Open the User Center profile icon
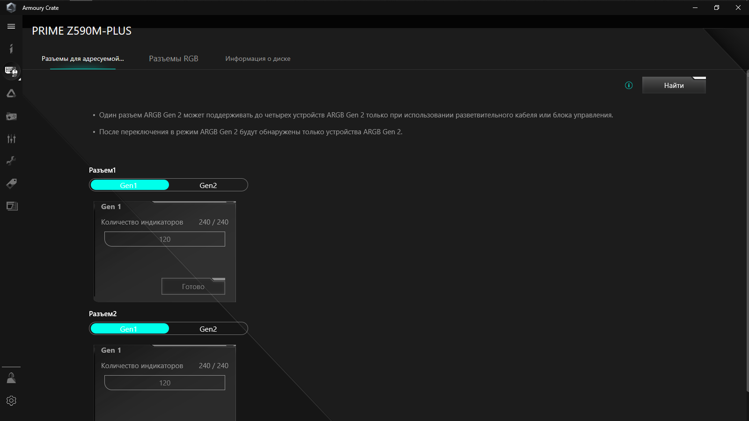This screenshot has width=749, height=421. point(11,378)
